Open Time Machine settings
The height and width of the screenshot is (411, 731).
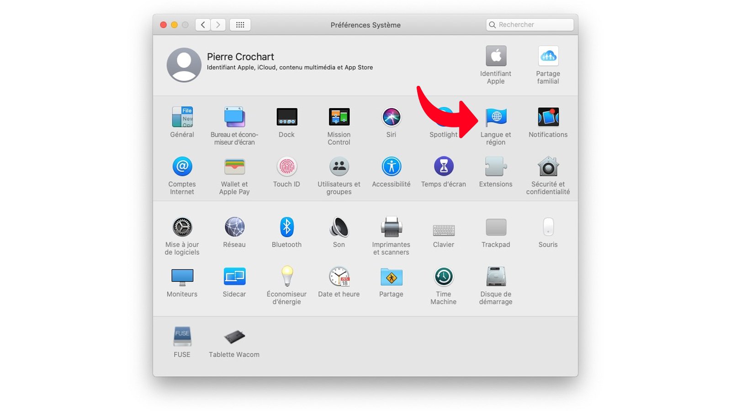[x=443, y=276]
